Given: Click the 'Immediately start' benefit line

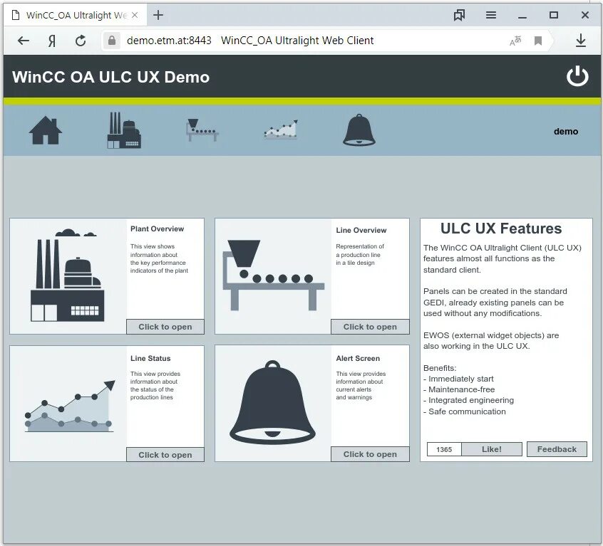Looking at the screenshot, I should 458,379.
